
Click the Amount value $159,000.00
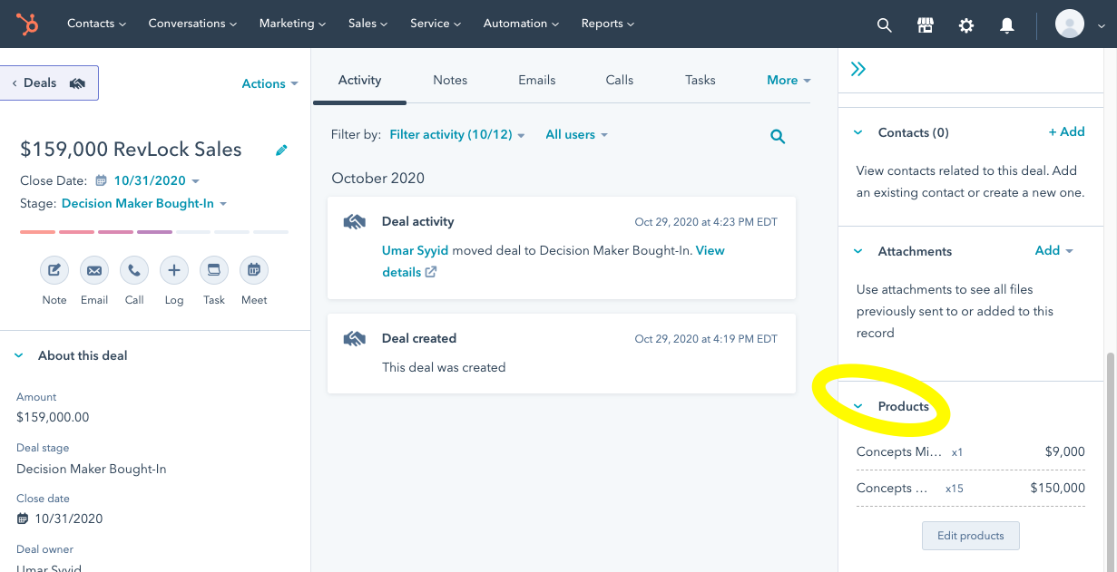53,417
